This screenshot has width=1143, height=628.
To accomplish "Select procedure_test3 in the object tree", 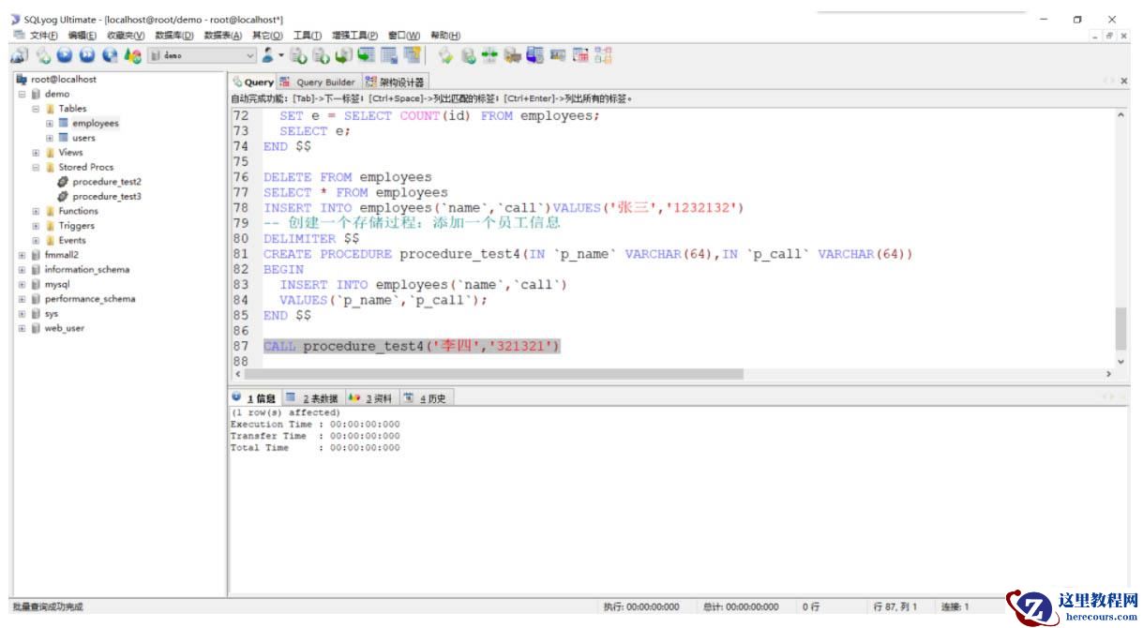I will [107, 197].
